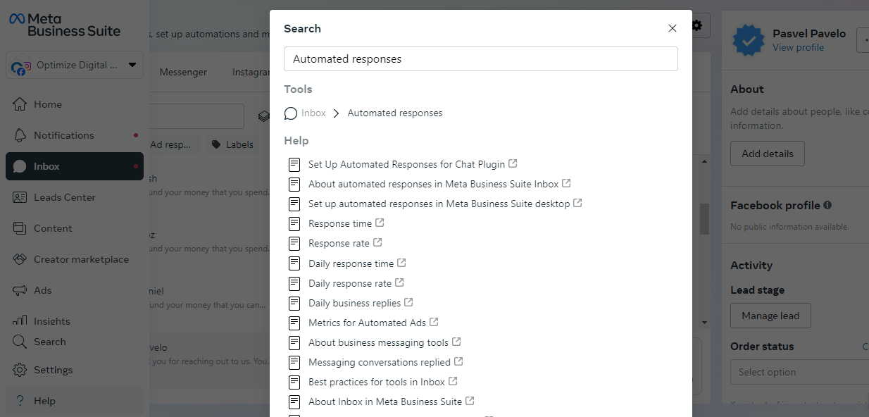Open Content in the sidebar
Viewport: 869px width, 417px height.
pos(74,228)
